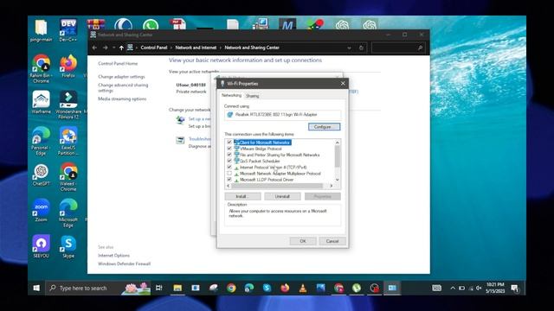This screenshot has height=311, width=554.
Task: Click the Configure button
Action: pos(324,127)
